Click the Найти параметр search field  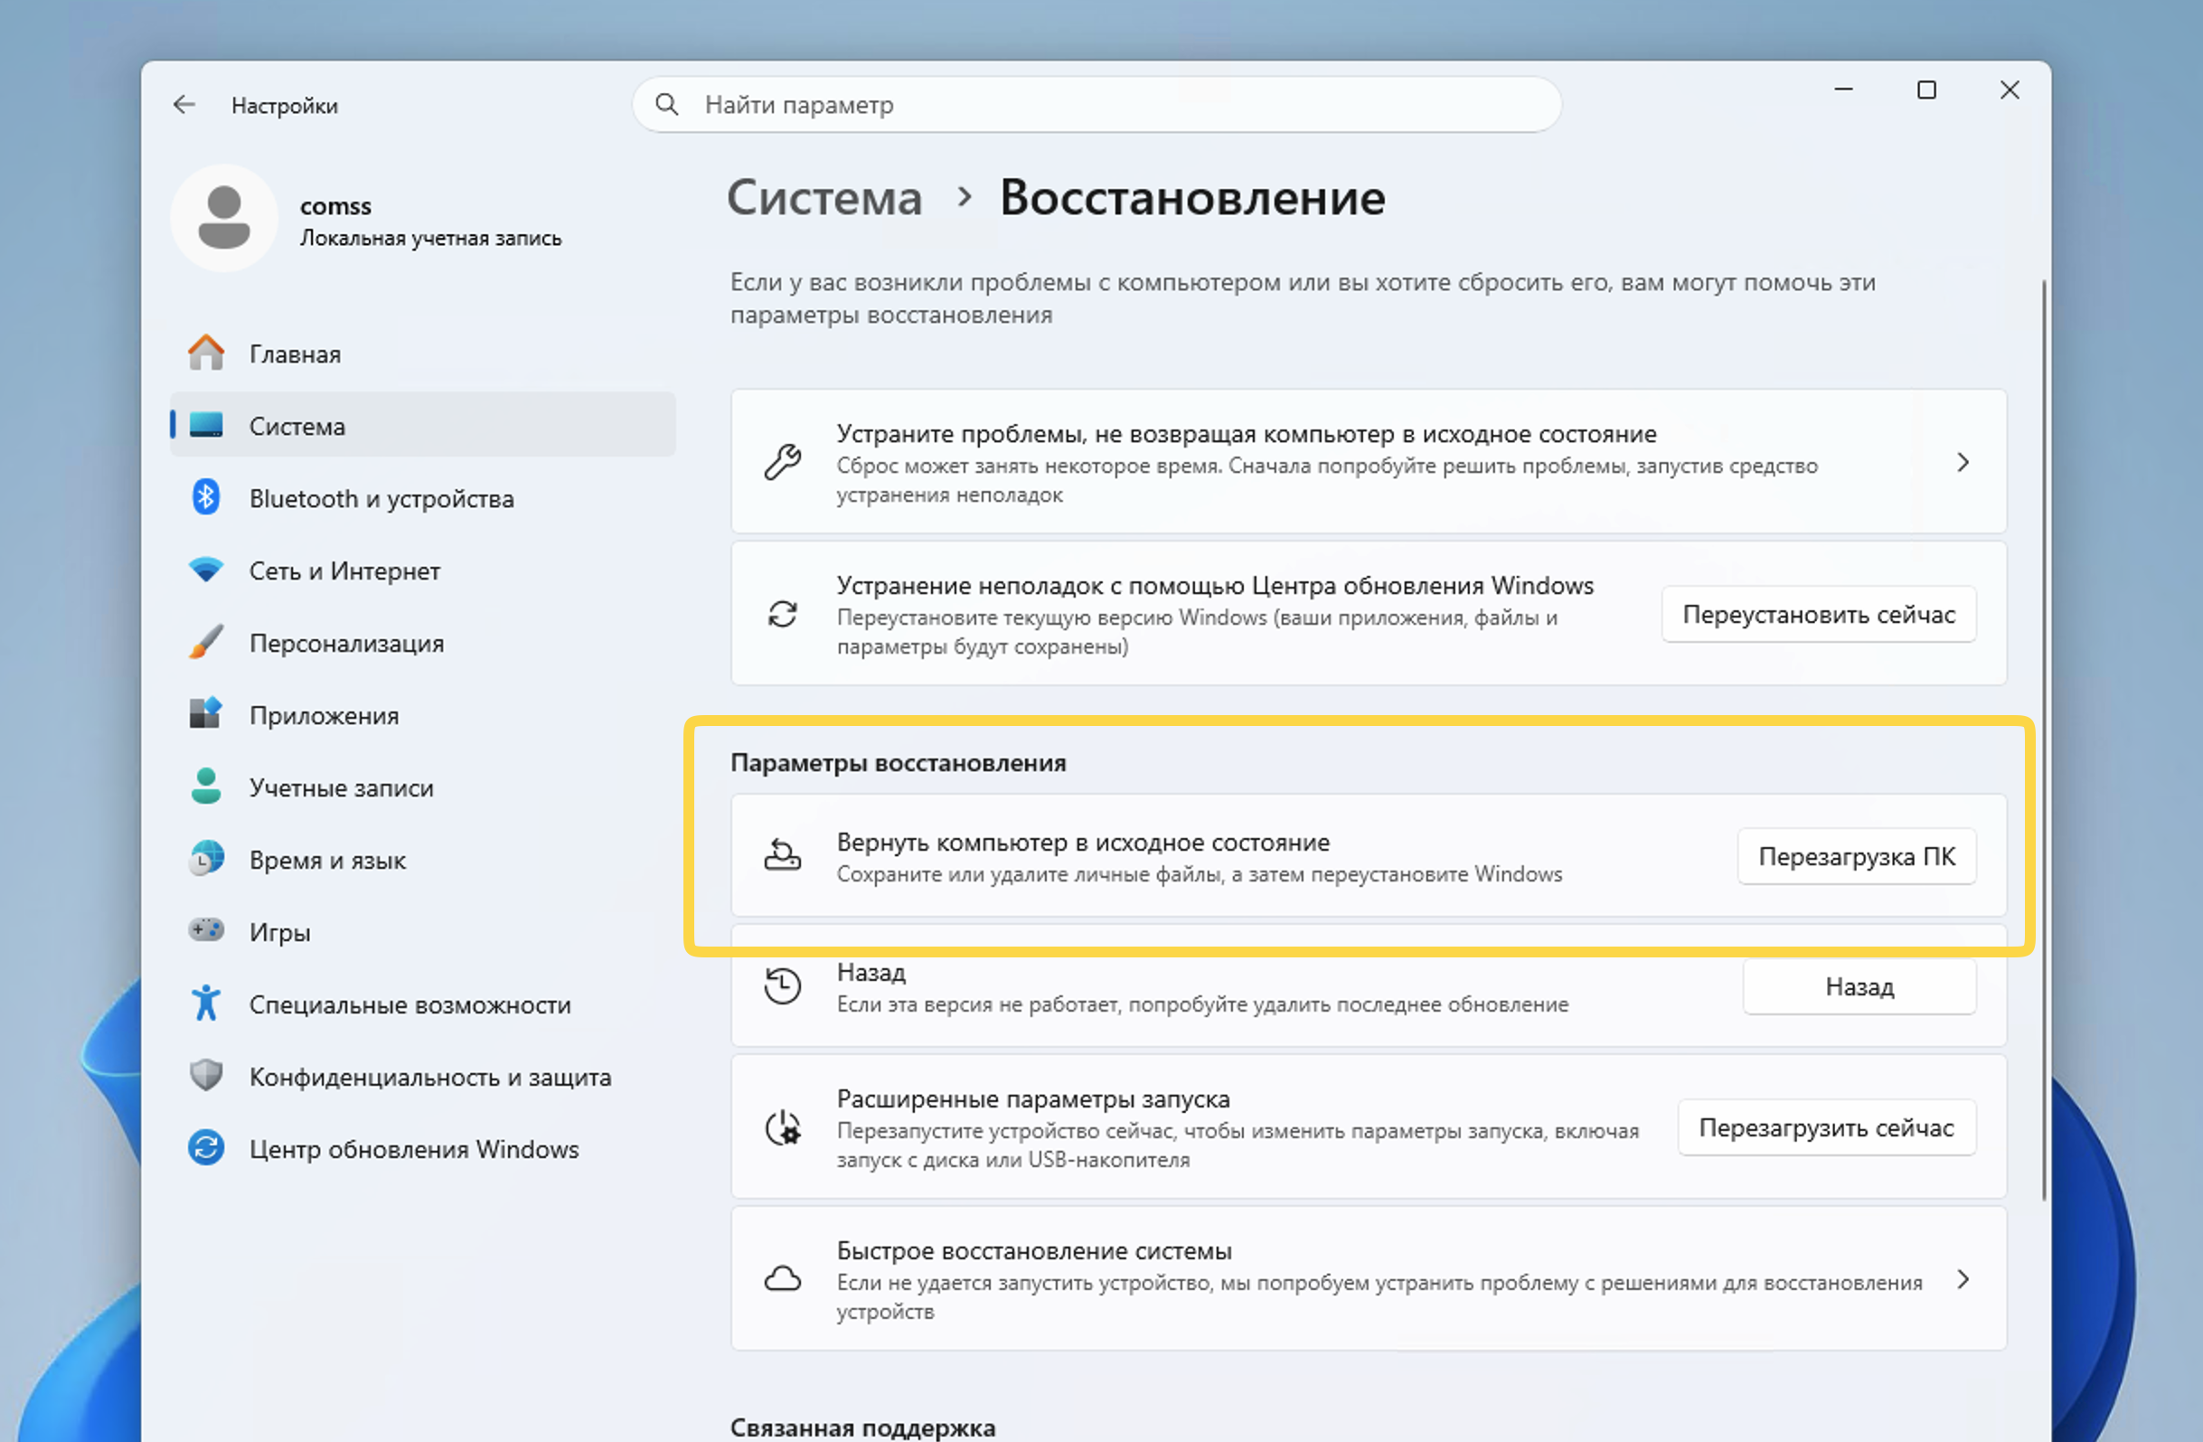pyautogui.click(x=1111, y=105)
